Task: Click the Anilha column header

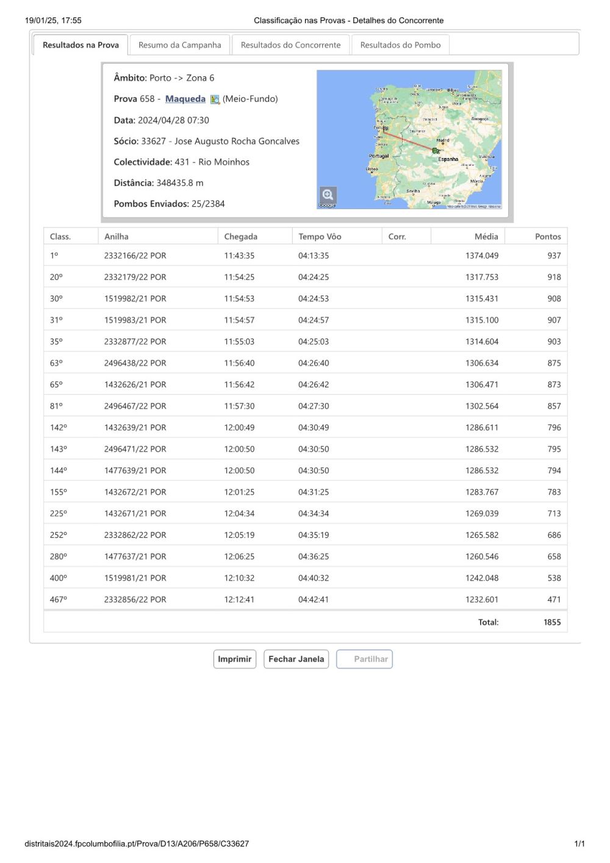Action: (117, 237)
